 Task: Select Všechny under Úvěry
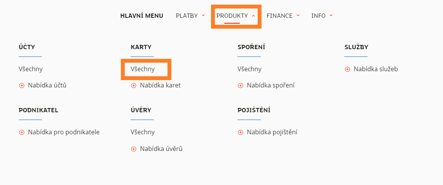[x=143, y=132]
